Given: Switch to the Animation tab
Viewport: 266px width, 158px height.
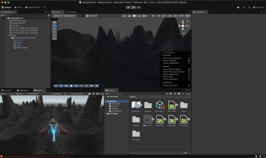Looking at the screenshot, I should (x=22, y=90).
